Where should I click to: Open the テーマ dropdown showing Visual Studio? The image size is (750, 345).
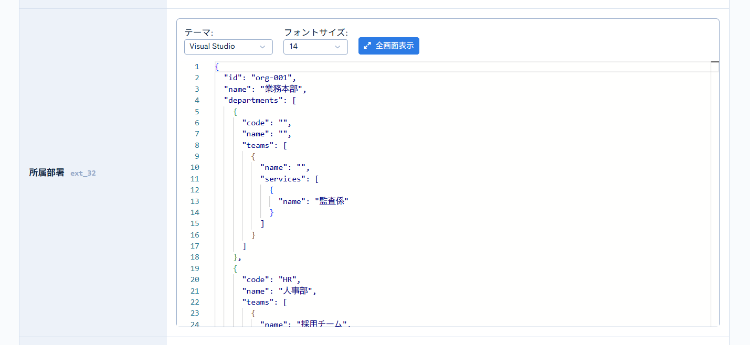coord(228,47)
